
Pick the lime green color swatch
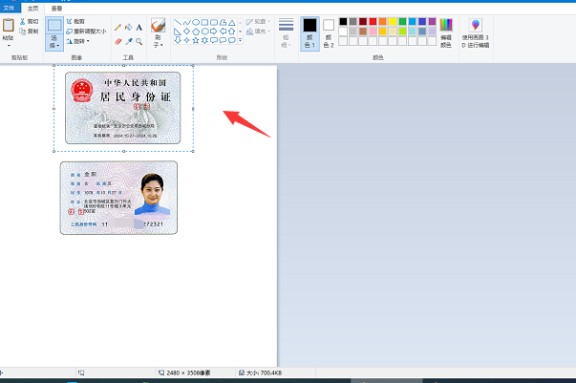pyautogui.click(x=402, y=32)
